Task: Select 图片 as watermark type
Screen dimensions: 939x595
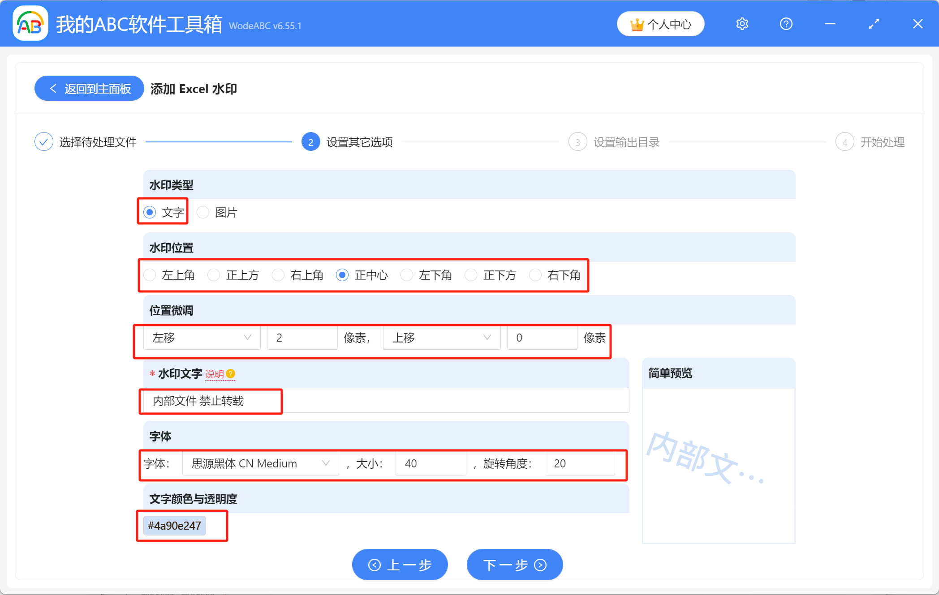Action: 203,212
